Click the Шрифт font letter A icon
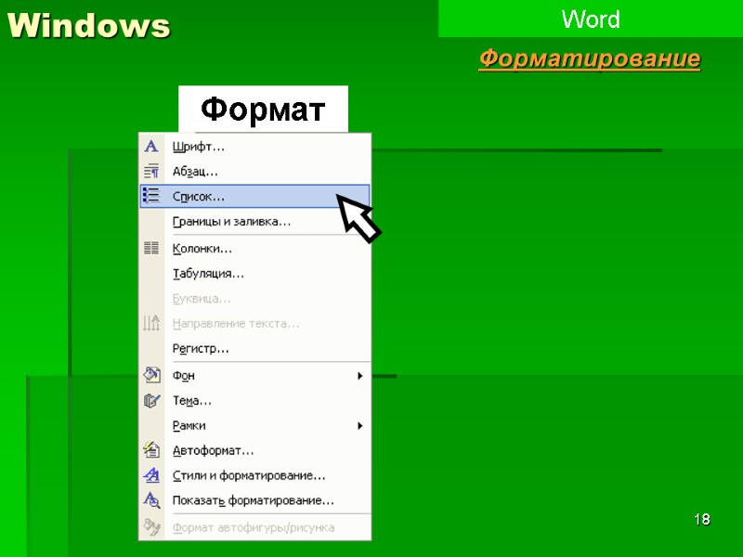 tap(151, 146)
